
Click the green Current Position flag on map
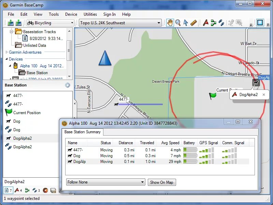[212, 96]
